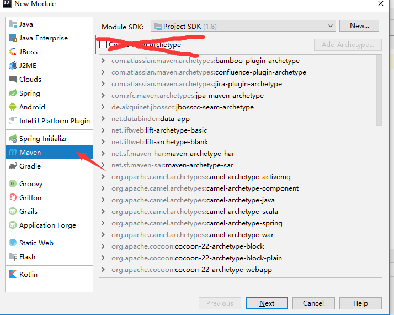Select camel-archetype-war entry
Screen dimensions: 394x315
click(x=193, y=235)
